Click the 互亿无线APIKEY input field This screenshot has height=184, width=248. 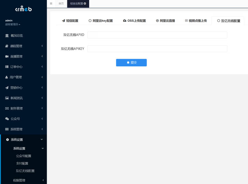[157, 49]
